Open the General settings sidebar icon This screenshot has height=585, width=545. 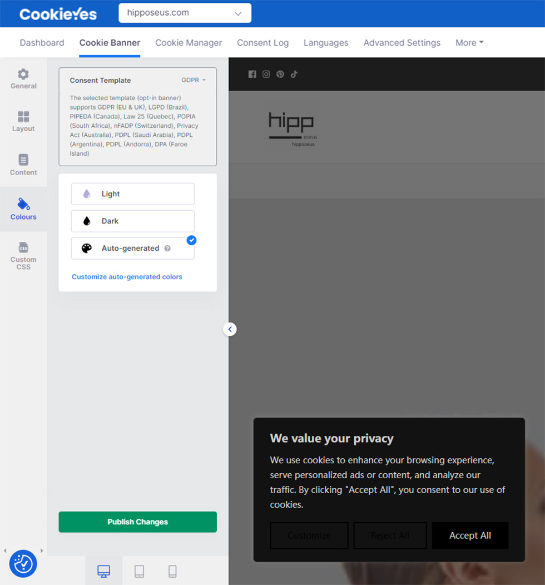tap(23, 79)
